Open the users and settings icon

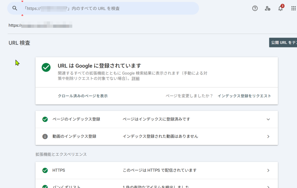point(267,8)
